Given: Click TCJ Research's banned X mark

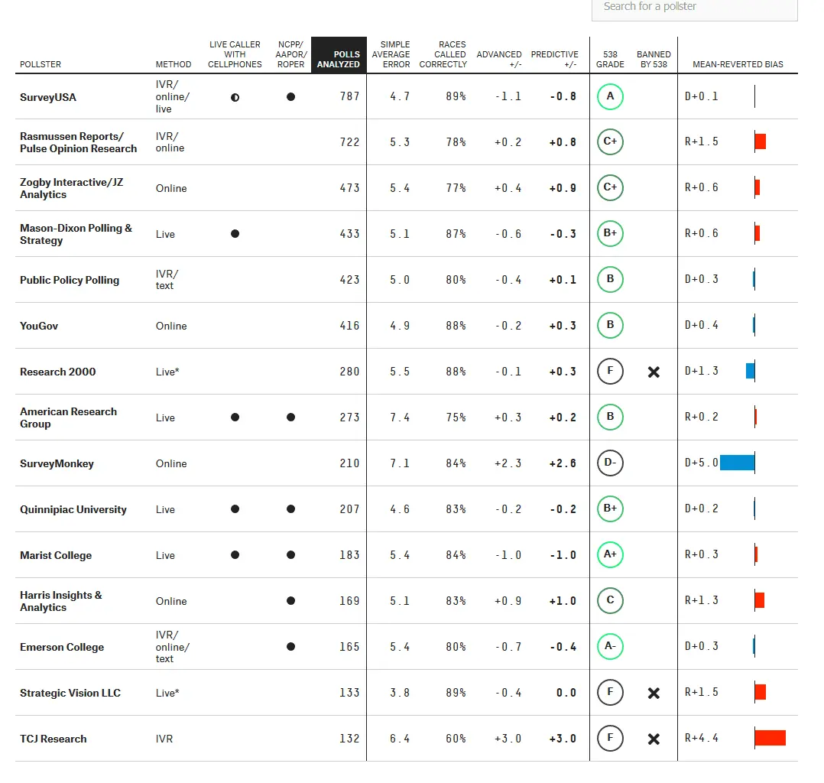Looking at the screenshot, I should (x=654, y=739).
